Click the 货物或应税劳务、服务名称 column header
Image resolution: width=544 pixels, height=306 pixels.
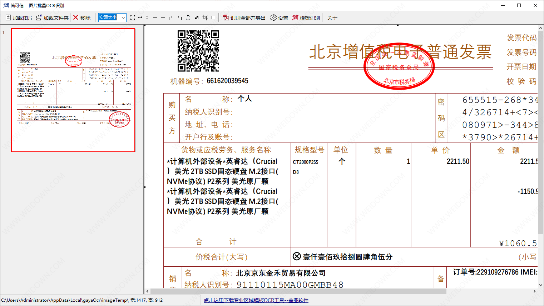[226, 150]
